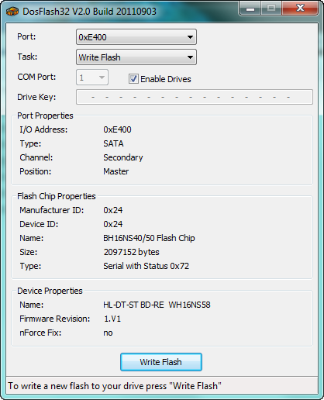Click the disabled maximize window button
Viewport: 324px width, 400px height.
point(271,9)
